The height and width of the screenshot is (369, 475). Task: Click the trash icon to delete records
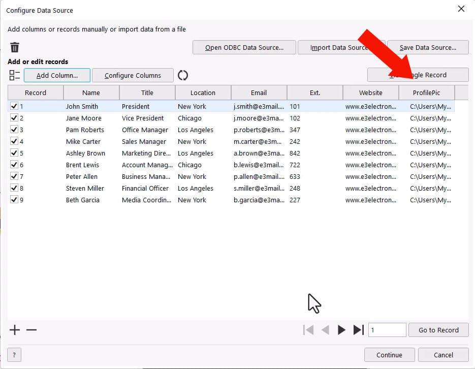[15, 47]
